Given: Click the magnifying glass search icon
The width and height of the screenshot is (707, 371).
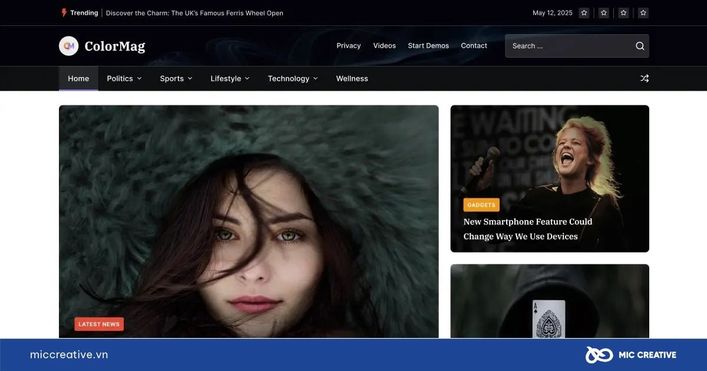Looking at the screenshot, I should (640, 46).
